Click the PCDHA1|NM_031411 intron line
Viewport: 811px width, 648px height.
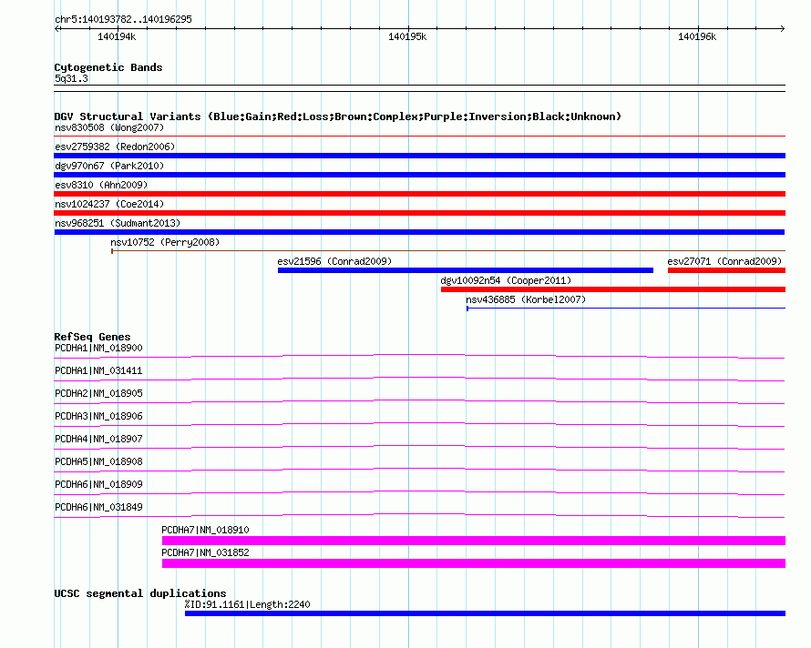click(x=419, y=379)
